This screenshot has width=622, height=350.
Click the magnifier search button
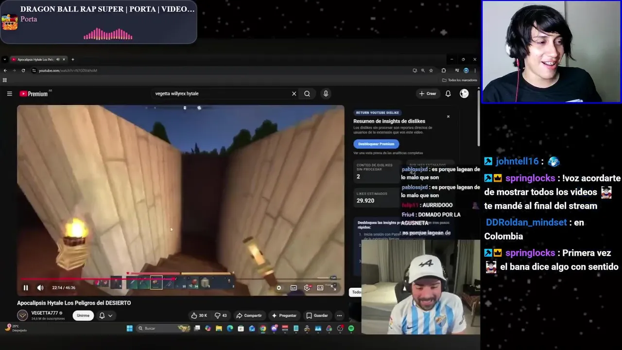click(307, 94)
